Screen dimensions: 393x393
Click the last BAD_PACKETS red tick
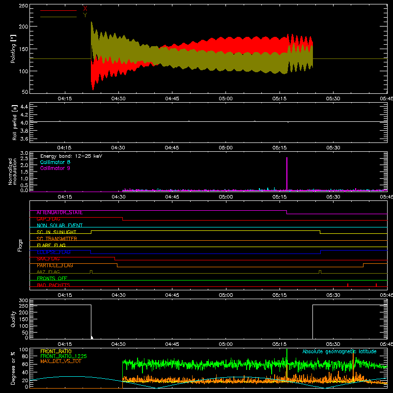(x=376, y=285)
